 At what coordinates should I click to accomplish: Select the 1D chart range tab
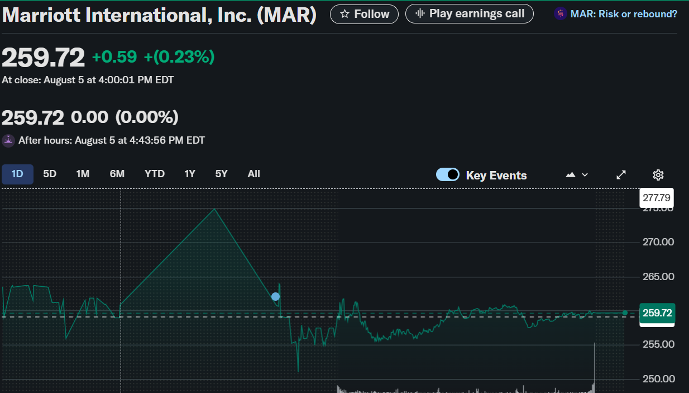pos(17,174)
